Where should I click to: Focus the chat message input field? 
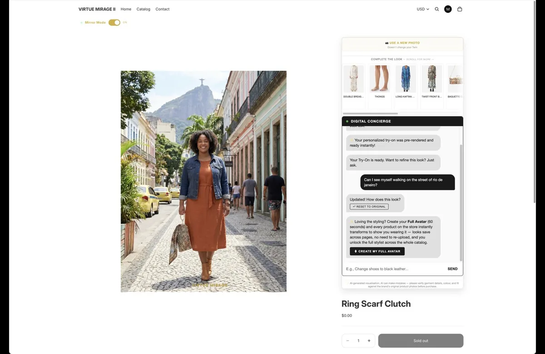click(x=394, y=269)
